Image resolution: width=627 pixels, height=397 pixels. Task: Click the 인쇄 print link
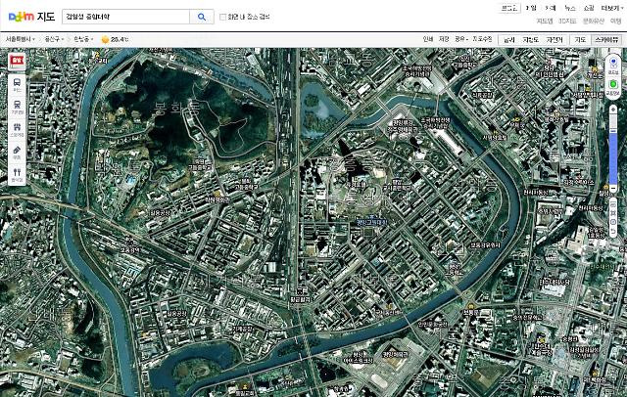(428, 39)
